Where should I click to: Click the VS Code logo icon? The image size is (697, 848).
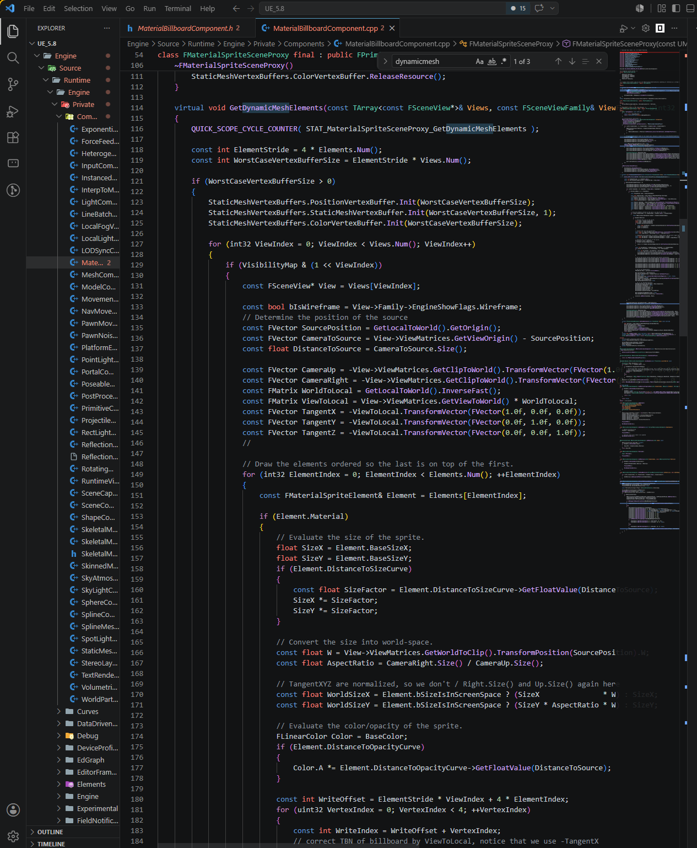[9, 8]
